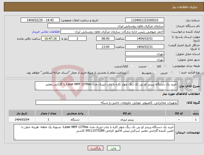Click the deadline time field 08:00
204x155 pixels.
tap(105, 38)
